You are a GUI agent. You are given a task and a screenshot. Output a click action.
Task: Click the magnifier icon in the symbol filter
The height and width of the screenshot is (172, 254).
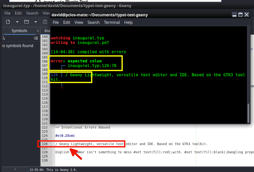[3, 38]
